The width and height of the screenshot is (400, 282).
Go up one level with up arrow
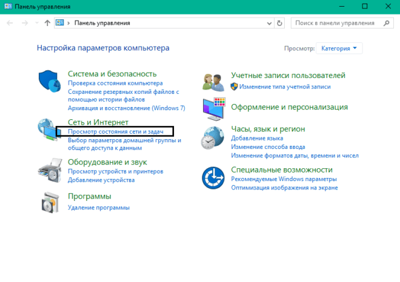pos(47,23)
